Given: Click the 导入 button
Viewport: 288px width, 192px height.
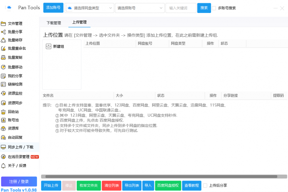Looking at the screenshot, I should [148, 186].
